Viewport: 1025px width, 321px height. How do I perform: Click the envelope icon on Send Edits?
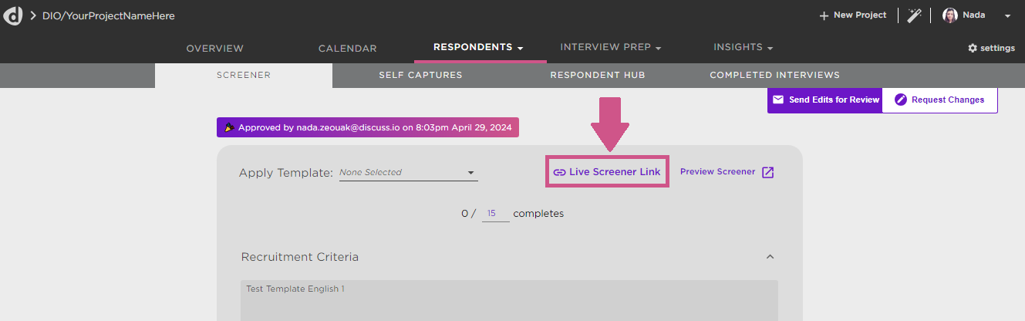[x=778, y=100]
